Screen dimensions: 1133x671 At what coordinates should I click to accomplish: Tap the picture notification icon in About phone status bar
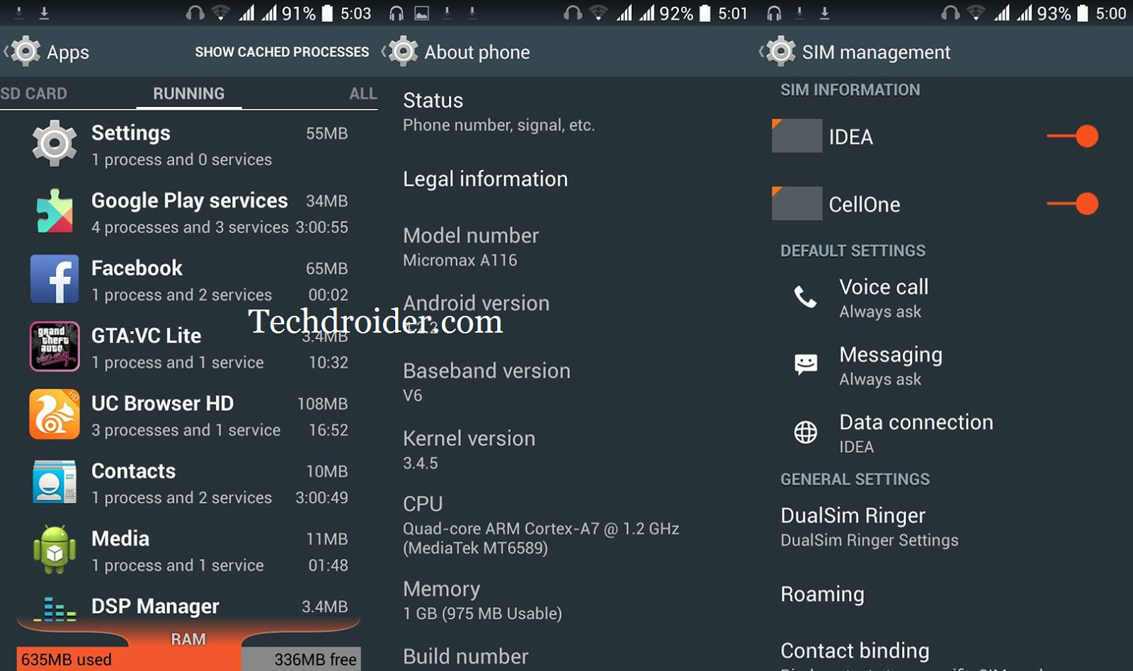click(421, 13)
